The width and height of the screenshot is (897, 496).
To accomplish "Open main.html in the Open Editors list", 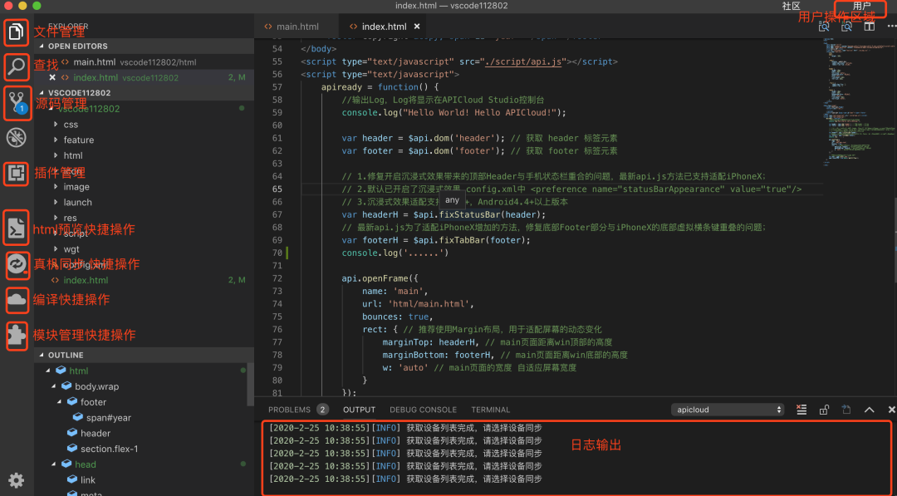I will tap(145, 61).
